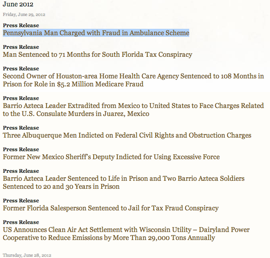The width and height of the screenshot is (270, 258).
Task: Open Barrio Azteca Leader Extradited release
Action: 133,110
